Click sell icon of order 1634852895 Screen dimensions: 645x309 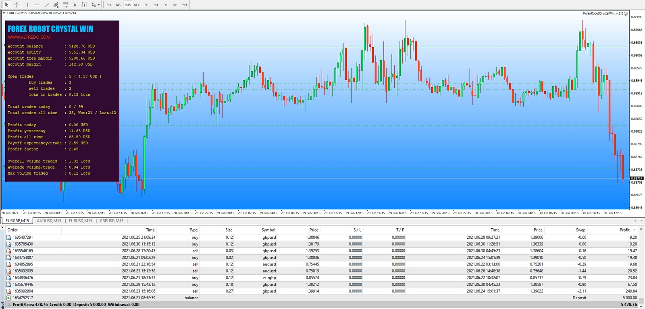(x=9, y=264)
